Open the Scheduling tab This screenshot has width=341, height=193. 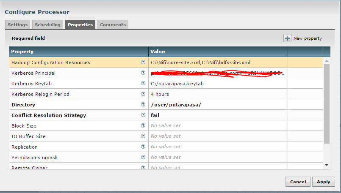coord(47,24)
